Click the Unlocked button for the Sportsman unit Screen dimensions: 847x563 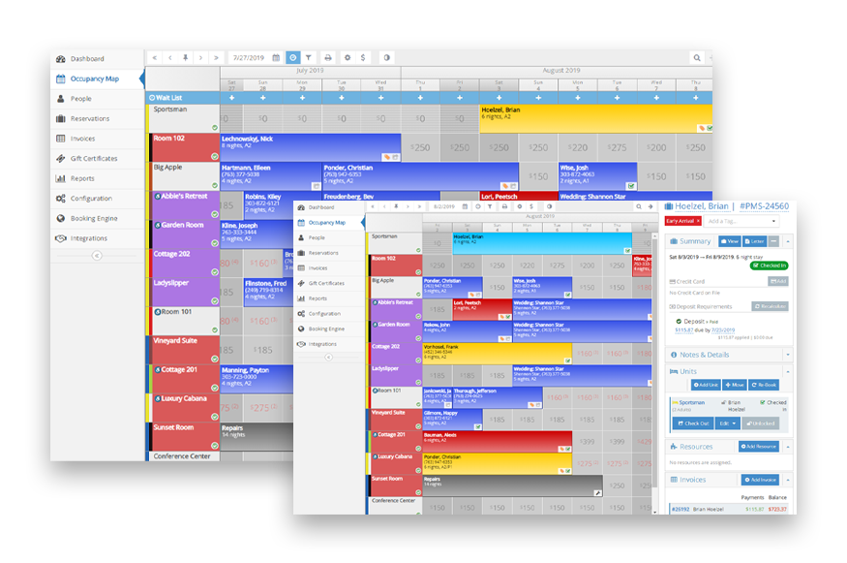[x=762, y=422]
